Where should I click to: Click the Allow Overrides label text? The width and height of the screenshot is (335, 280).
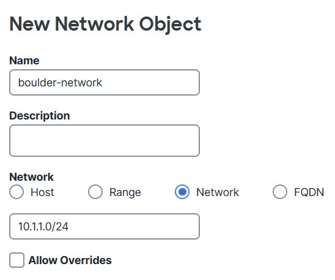tap(70, 260)
